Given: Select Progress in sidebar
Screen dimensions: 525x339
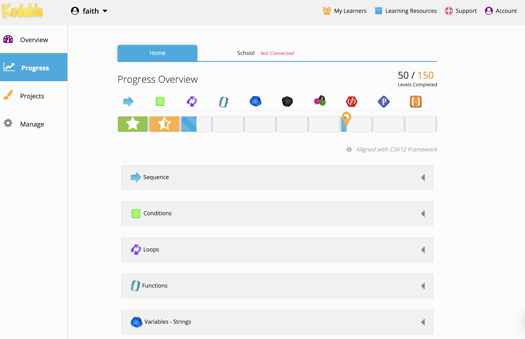Looking at the screenshot, I should pyautogui.click(x=34, y=67).
